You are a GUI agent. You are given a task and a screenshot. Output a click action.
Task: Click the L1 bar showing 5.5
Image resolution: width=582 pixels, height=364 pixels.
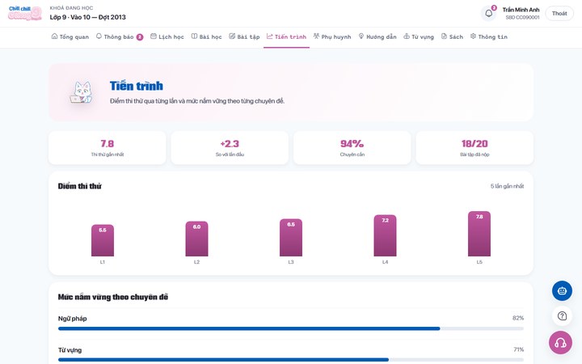tap(103, 240)
